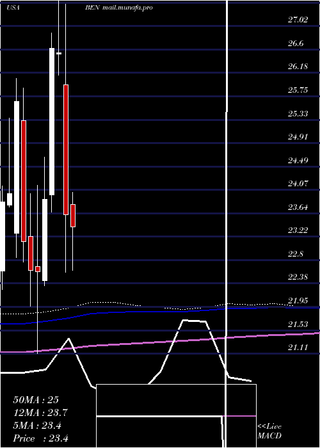Click the 27.02 price axis label

(x=298, y=20)
